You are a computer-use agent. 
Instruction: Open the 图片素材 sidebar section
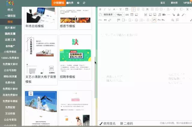tap(10, 28)
